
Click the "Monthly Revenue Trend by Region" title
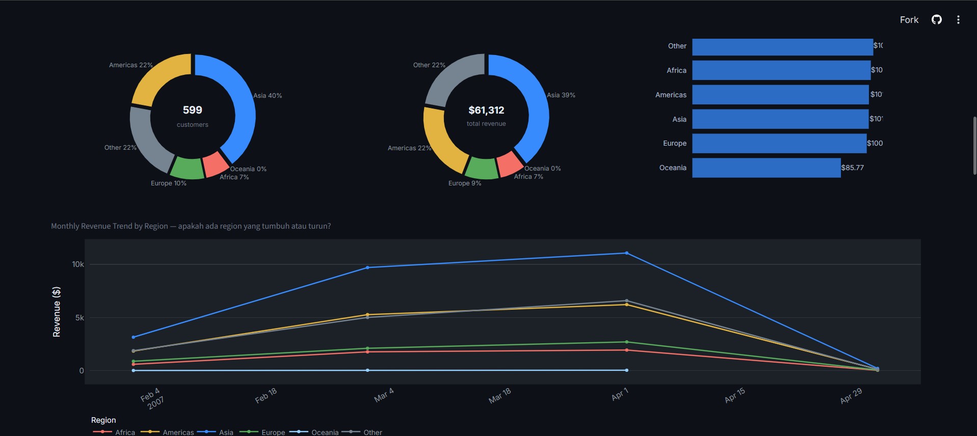pyautogui.click(x=110, y=226)
